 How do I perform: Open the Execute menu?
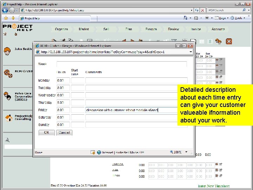click(151, 29)
